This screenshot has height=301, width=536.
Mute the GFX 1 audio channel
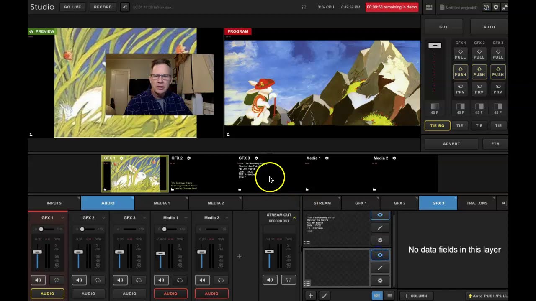(x=38, y=280)
